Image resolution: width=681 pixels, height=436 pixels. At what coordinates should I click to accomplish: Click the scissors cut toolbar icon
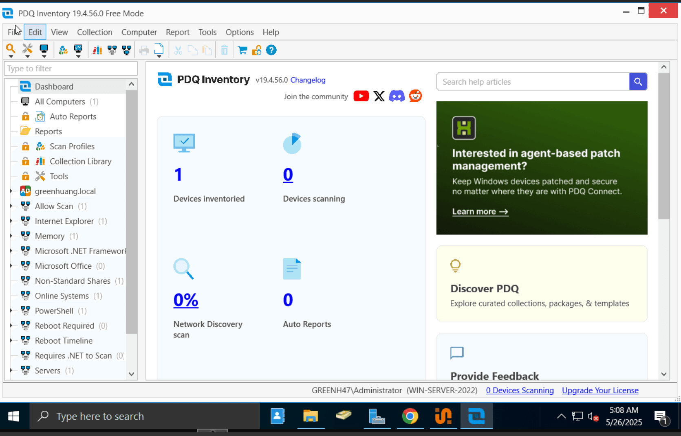coord(178,50)
